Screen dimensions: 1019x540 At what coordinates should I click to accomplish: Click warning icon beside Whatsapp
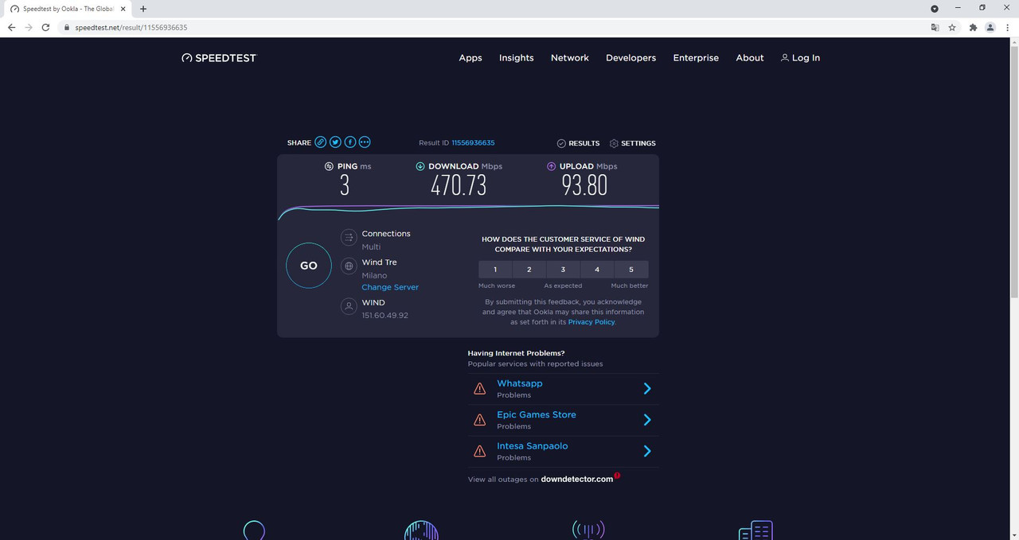[479, 389]
